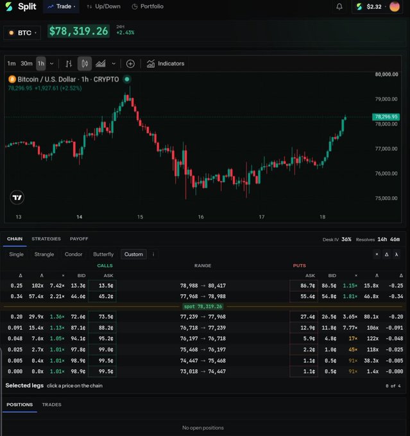
Task: Select the Custom strategy mode
Action: 133,254
